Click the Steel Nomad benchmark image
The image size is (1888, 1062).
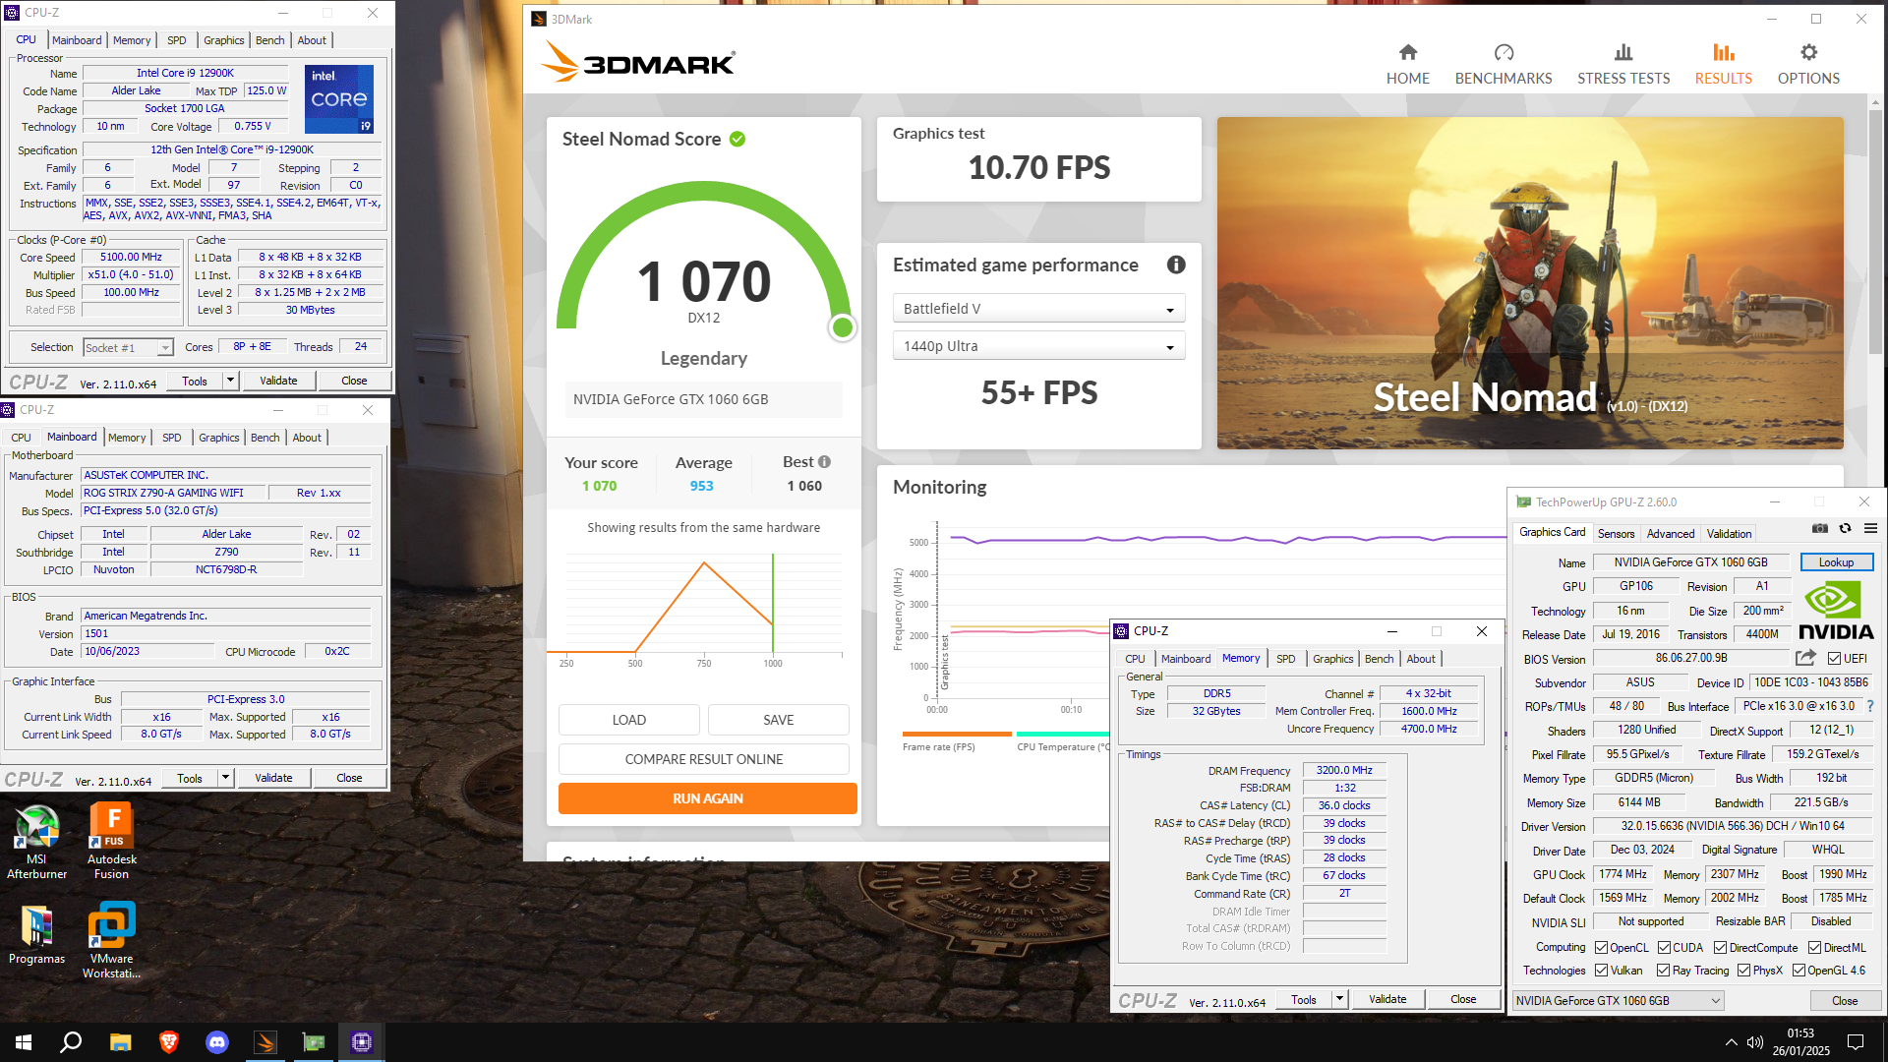pyautogui.click(x=1530, y=283)
